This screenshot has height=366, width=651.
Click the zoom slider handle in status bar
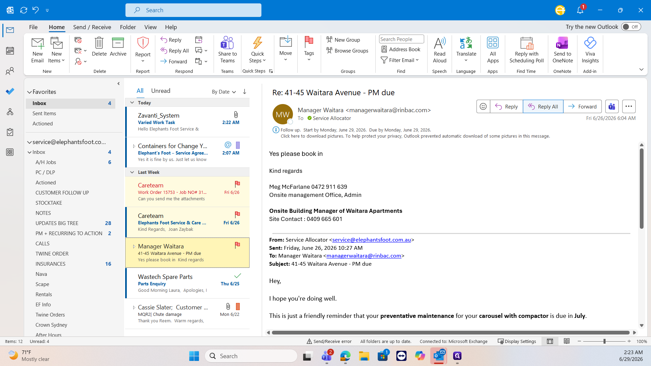pos(604,341)
